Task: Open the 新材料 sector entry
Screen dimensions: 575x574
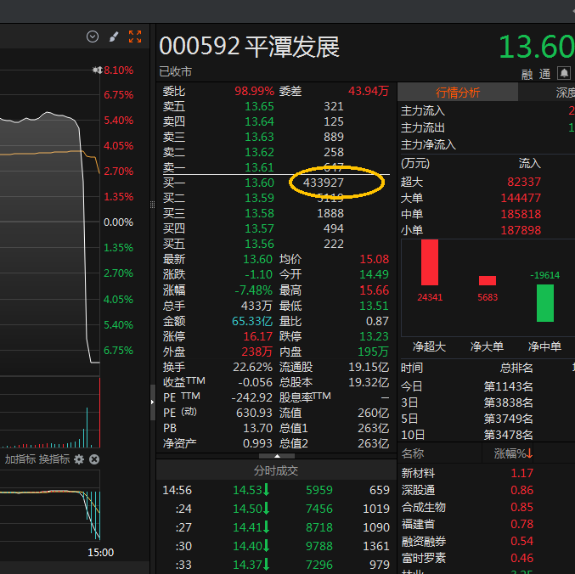Action: click(418, 473)
